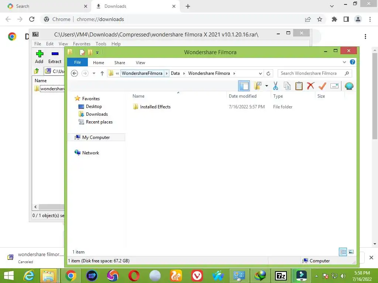Open a new Chrome tab
378x283 pixels.
188,6
